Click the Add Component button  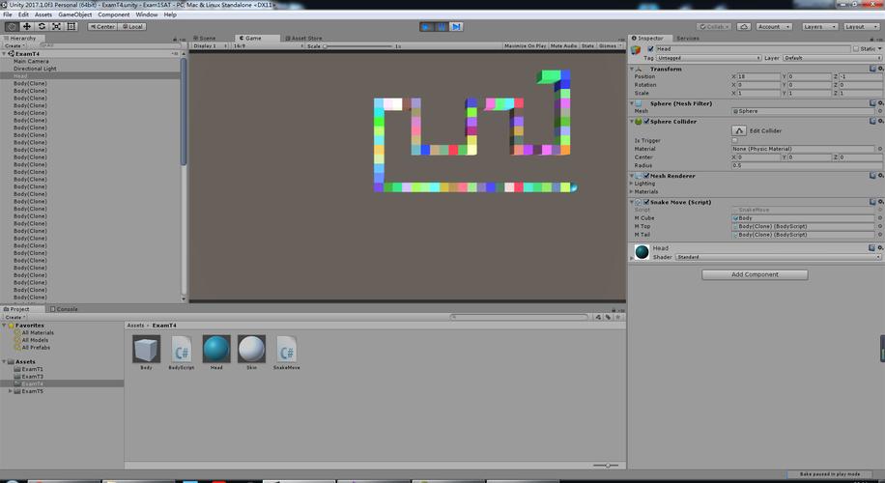pyautogui.click(x=755, y=274)
